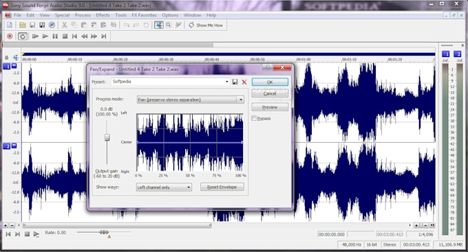Toggle channel 2 minimize button
This screenshot has height=252, width=468.
(14, 146)
